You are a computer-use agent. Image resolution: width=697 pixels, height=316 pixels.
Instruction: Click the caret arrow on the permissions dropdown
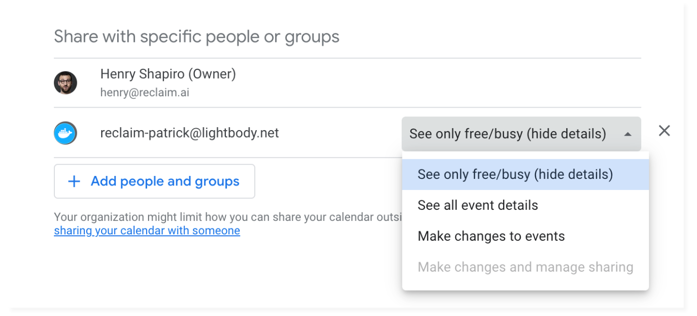[628, 134]
